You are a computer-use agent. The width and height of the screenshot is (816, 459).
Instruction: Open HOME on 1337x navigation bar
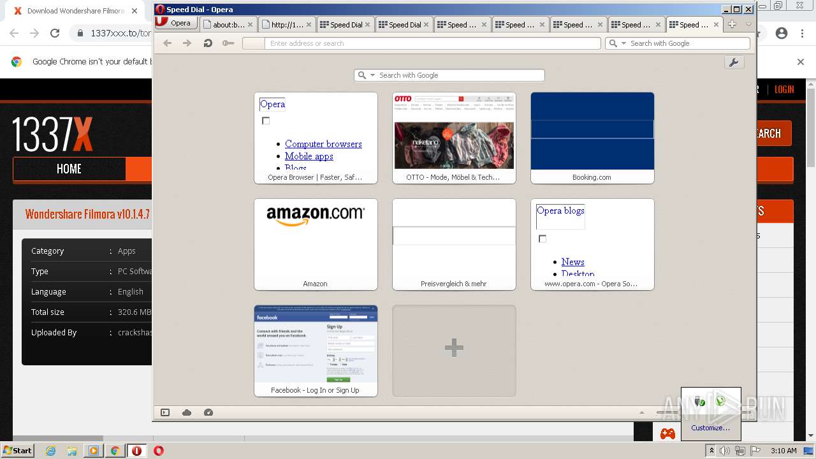pyautogui.click(x=69, y=169)
